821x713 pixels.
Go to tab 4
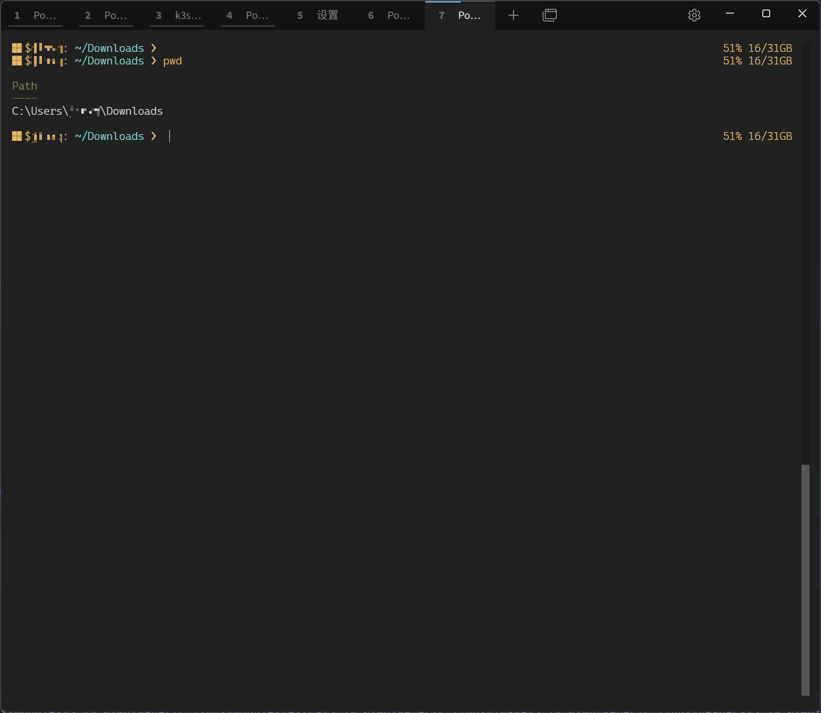[x=248, y=16]
